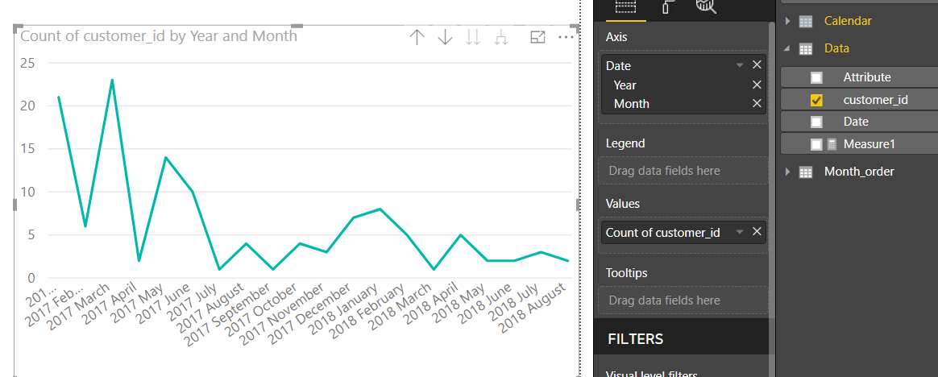Remove Date field from Axis
Screen dimensions: 938x377
[757, 65]
